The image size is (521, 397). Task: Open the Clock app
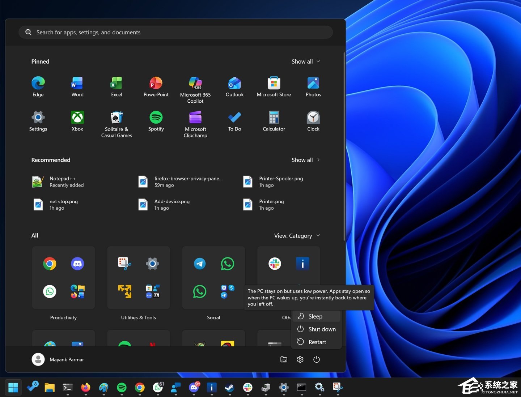(313, 121)
